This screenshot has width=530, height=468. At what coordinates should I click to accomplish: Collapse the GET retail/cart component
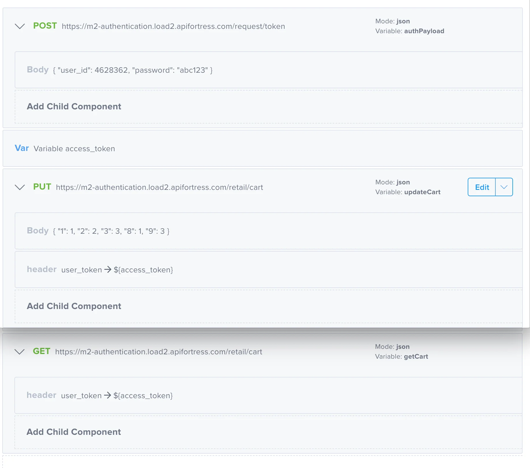[x=20, y=352]
